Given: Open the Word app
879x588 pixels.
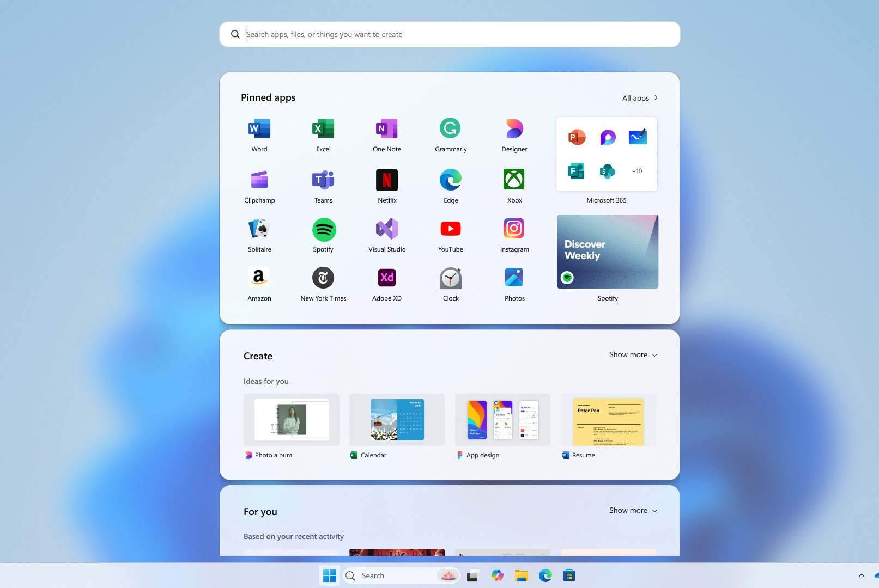Looking at the screenshot, I should (259, 134).
